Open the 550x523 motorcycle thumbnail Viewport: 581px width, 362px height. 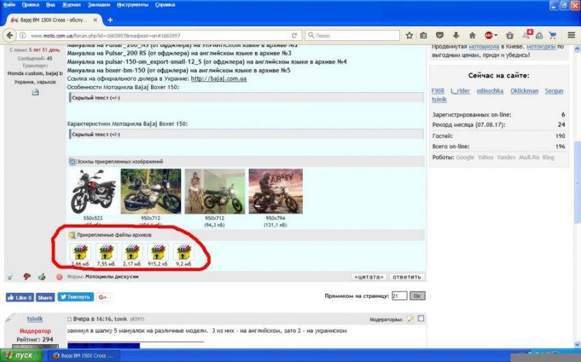pos(93,191)
